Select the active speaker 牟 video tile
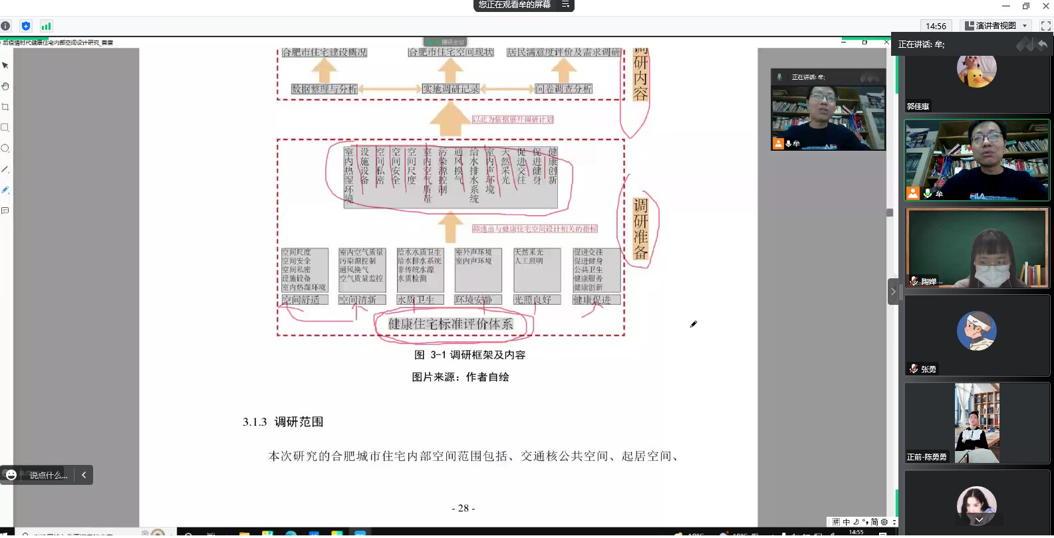This screenshot has width=1054, height=538. 977,160
